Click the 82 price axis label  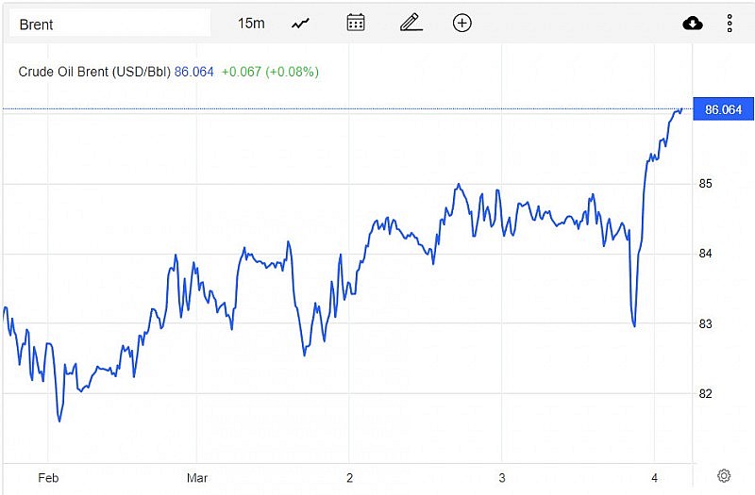(704, 393)
